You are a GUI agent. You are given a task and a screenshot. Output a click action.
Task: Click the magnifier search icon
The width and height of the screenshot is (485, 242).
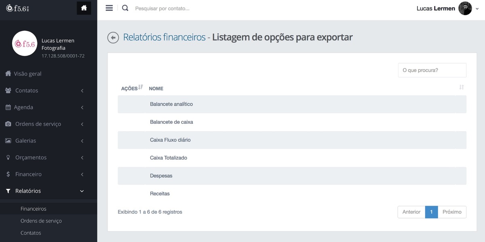point(125,8)
